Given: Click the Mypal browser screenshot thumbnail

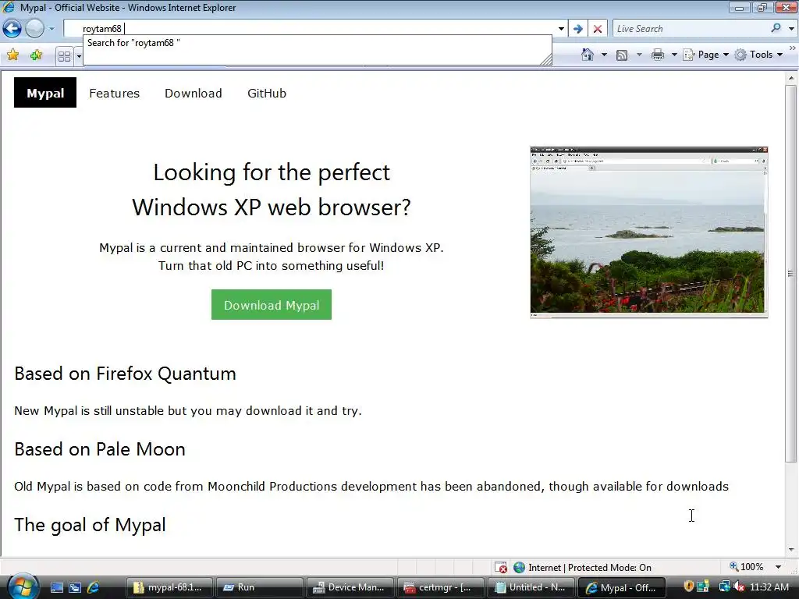Looking at the screenshot, I should [x=648, y=232].
